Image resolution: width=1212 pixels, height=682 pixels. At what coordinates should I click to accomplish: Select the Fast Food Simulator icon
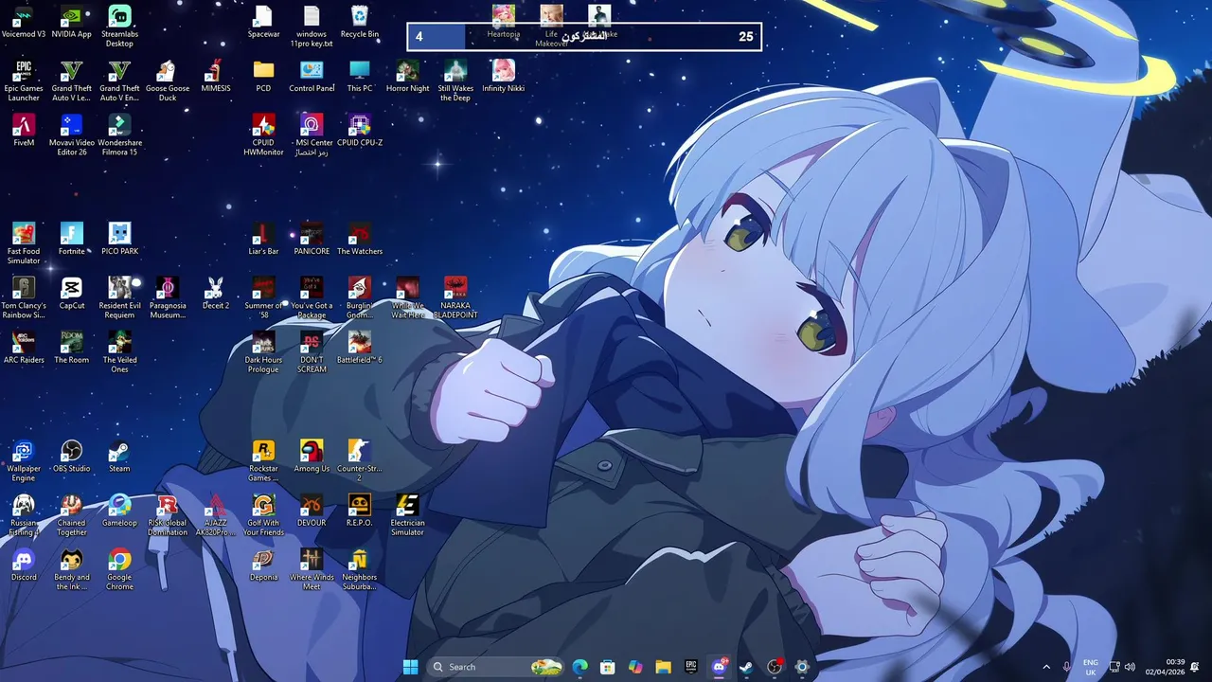24,244
